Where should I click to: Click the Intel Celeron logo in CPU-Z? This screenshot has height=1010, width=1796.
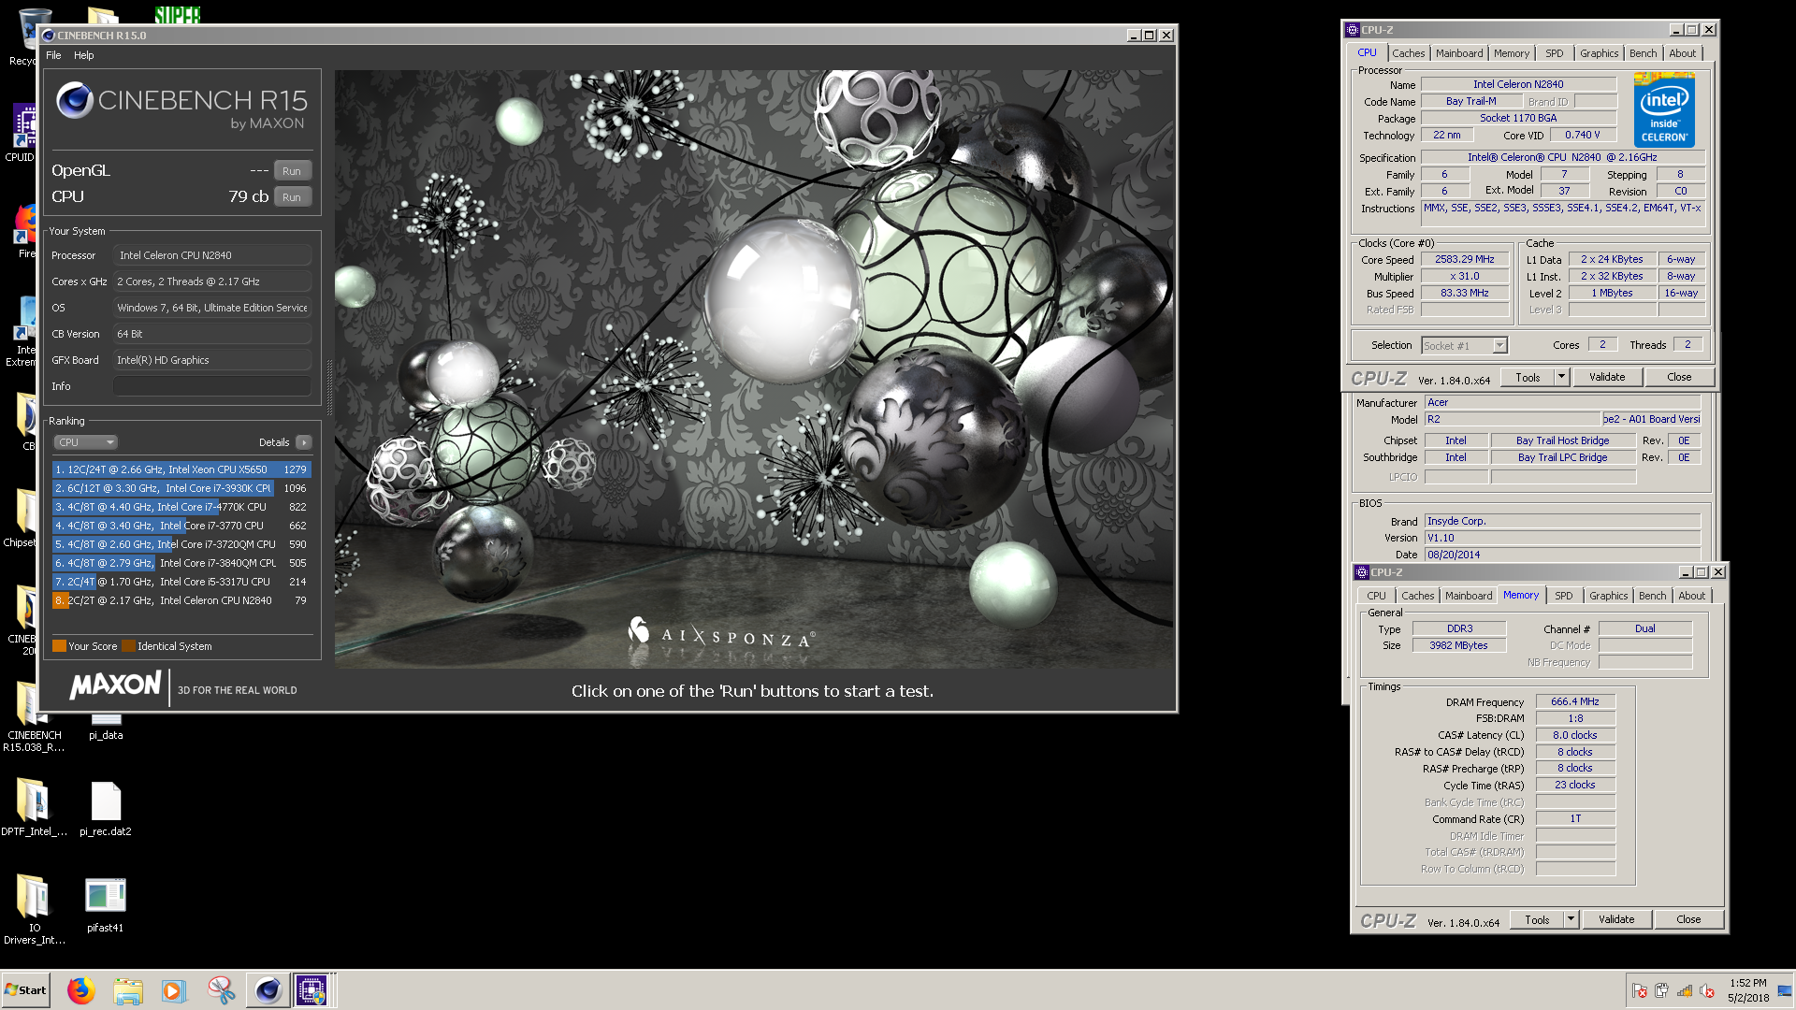(x=1664, y=110)
